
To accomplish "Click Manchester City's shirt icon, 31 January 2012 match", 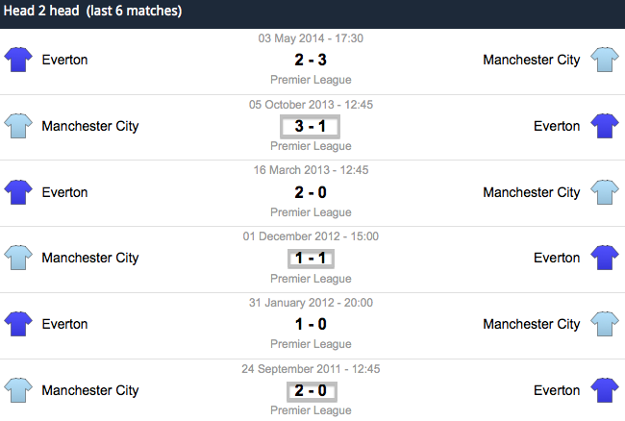I will click(605, 324).
